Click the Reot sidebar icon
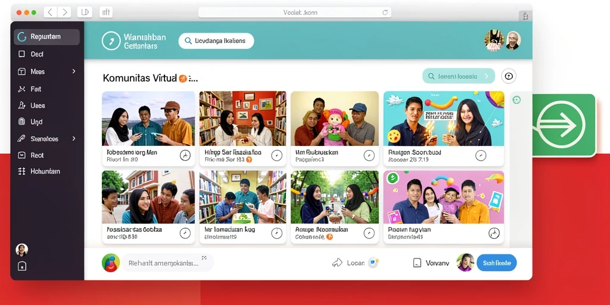The image size is (610, 305). pos(22,155)
